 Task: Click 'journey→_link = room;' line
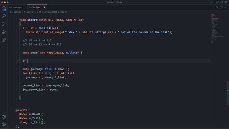point(40,90)
